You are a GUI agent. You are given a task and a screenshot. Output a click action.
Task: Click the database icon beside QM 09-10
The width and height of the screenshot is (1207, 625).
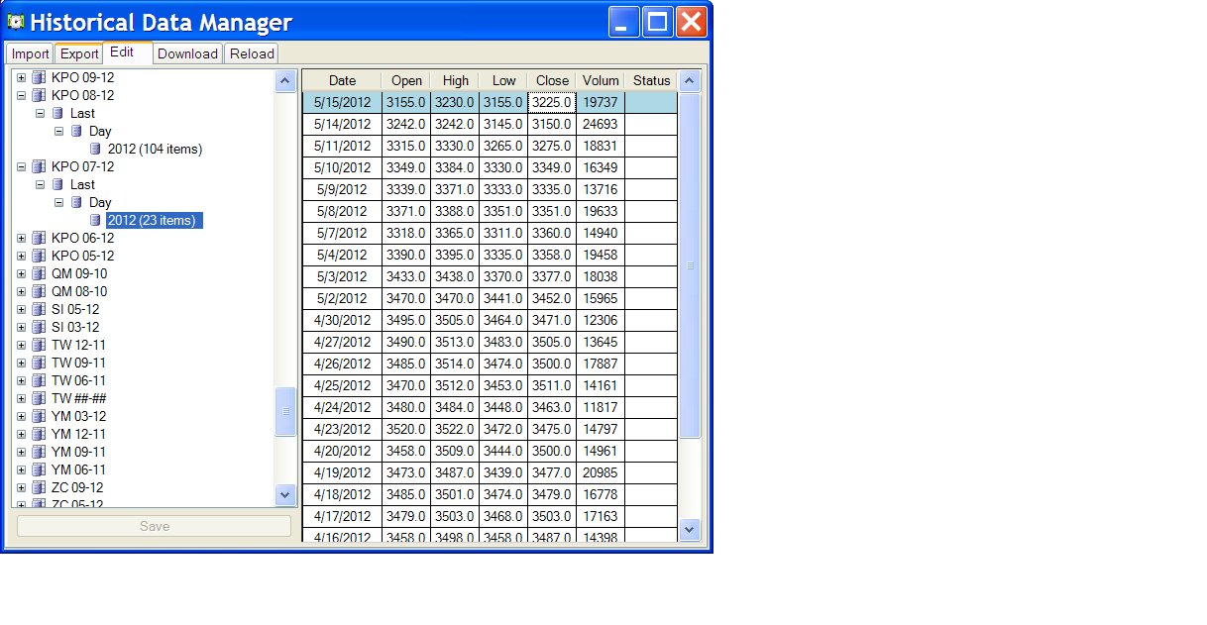(x=39, y=273)
